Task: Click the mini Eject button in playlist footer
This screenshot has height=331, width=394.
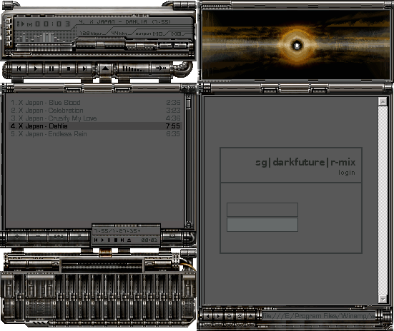Action: pos(129,240)
